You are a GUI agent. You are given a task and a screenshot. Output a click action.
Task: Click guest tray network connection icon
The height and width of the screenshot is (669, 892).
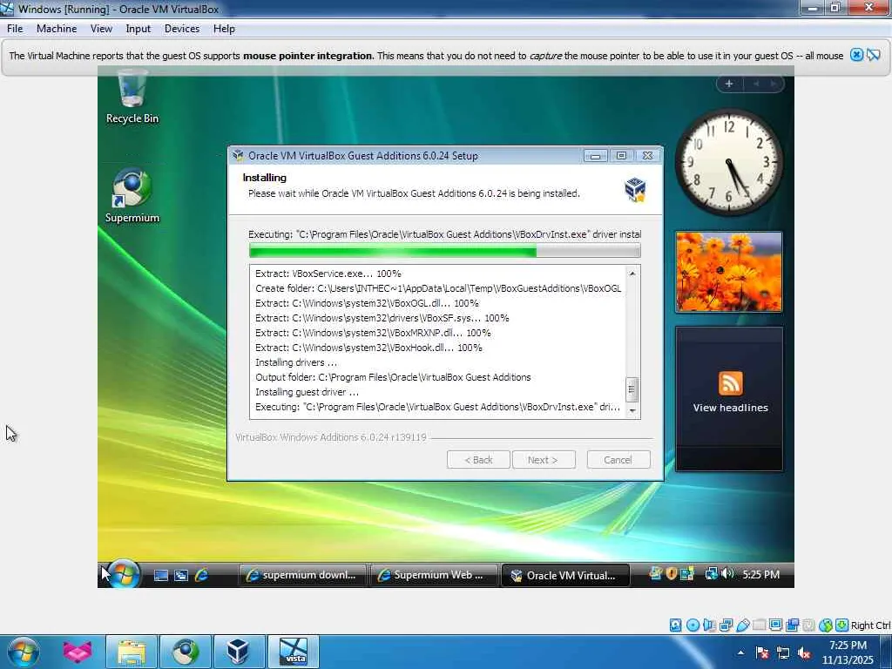711,574
